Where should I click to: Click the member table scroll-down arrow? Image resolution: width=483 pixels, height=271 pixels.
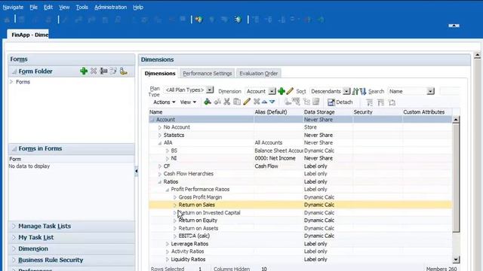pos(456,259)
